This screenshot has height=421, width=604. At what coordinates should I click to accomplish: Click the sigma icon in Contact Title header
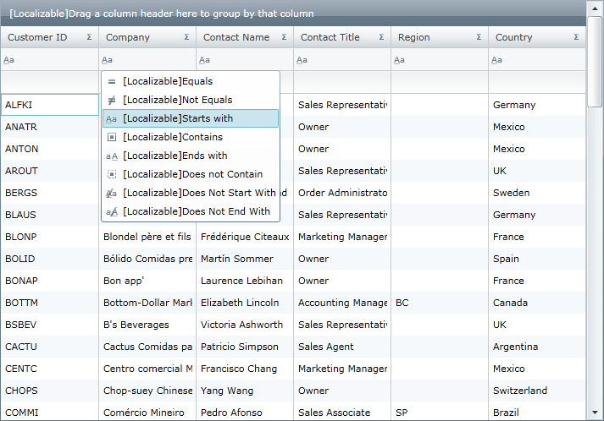click(x=381, y=37)
